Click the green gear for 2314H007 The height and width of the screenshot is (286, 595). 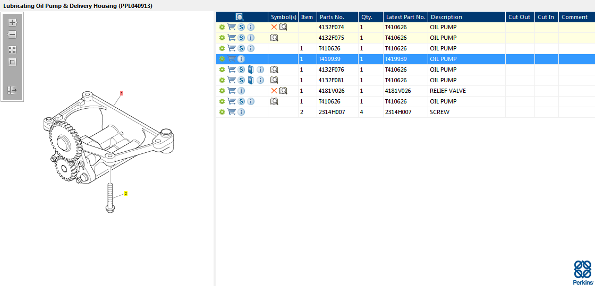pyautogui.click(x=222, y=112)
